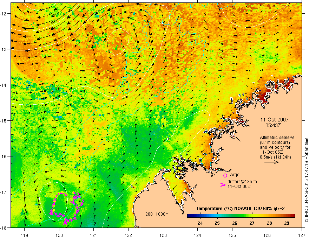Click the -17 latitude axis label
Image resolution: width=309 pixels, height=238 pixels.
click(4, 192)
